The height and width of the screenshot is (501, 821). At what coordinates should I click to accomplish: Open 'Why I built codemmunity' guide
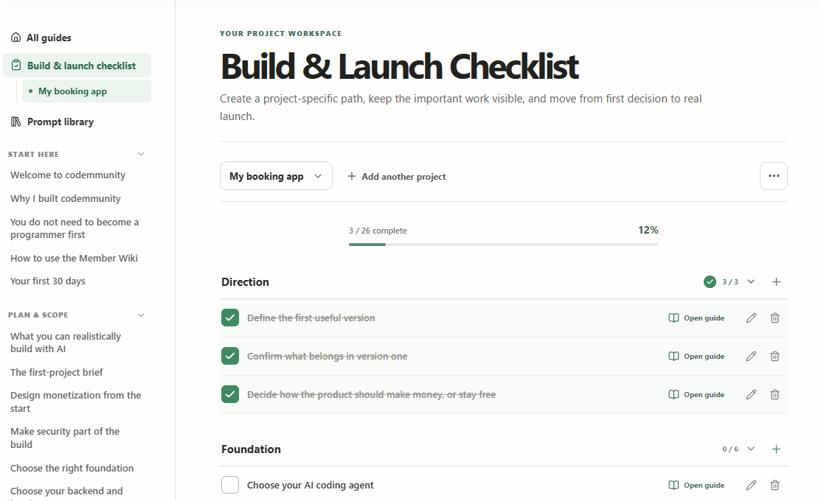(66, 199)
